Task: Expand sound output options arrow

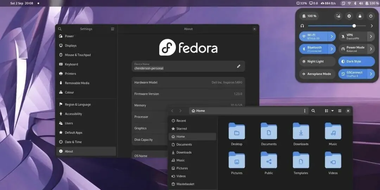Action: [372, 26]
